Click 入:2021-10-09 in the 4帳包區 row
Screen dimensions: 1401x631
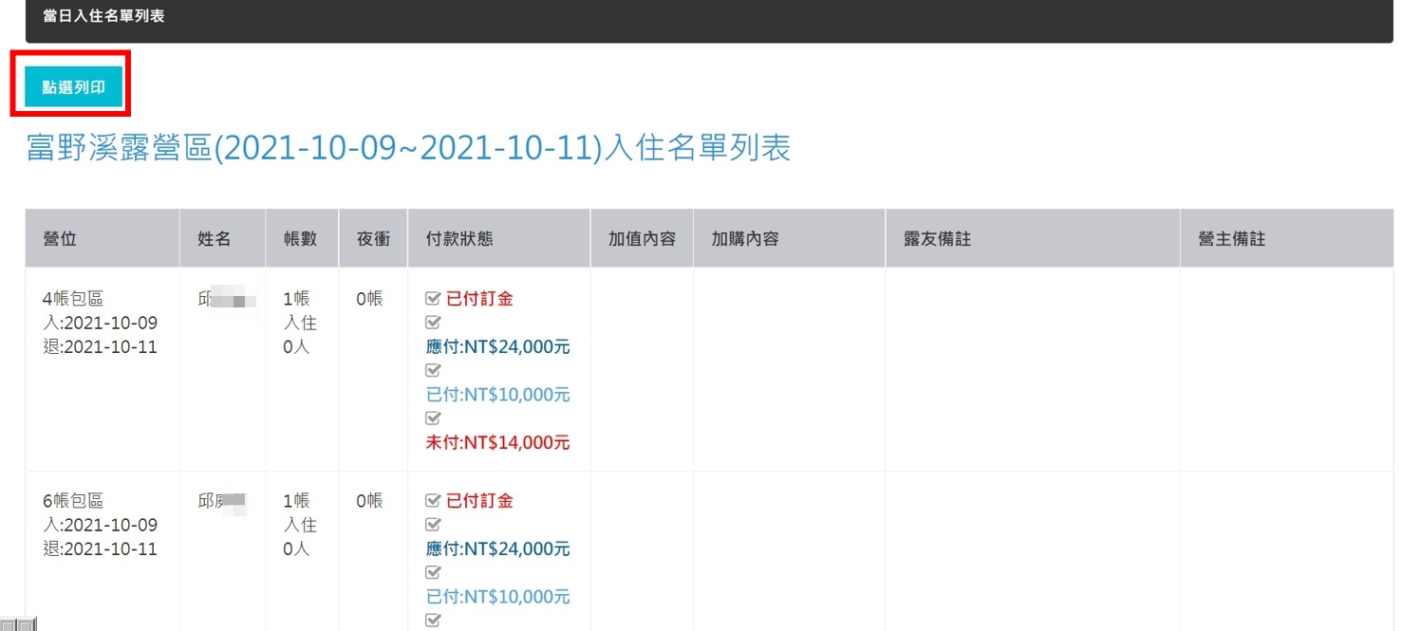click(101, 323)
